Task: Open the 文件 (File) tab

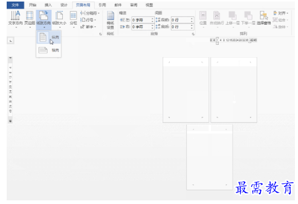Action: click(x=15, y=5)
